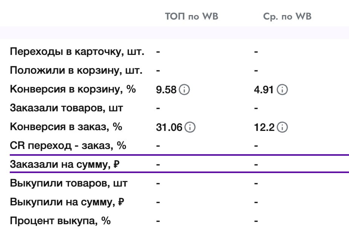Select 'Заказали товаров, шт' row label
This screenshot has width=349, height=246.
67,108
